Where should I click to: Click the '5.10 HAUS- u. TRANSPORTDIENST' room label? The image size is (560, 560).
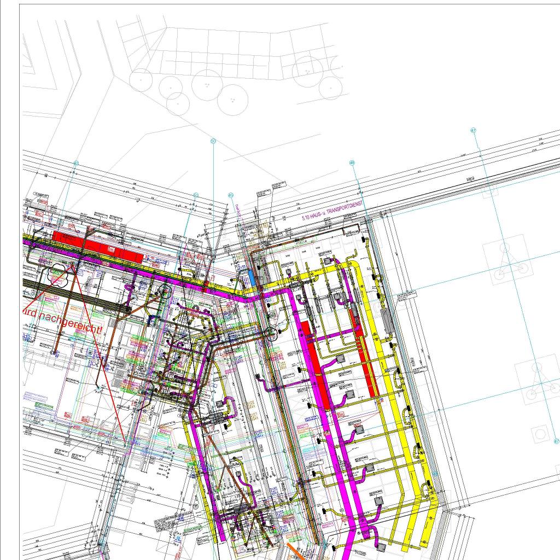[x=332, y=210]
